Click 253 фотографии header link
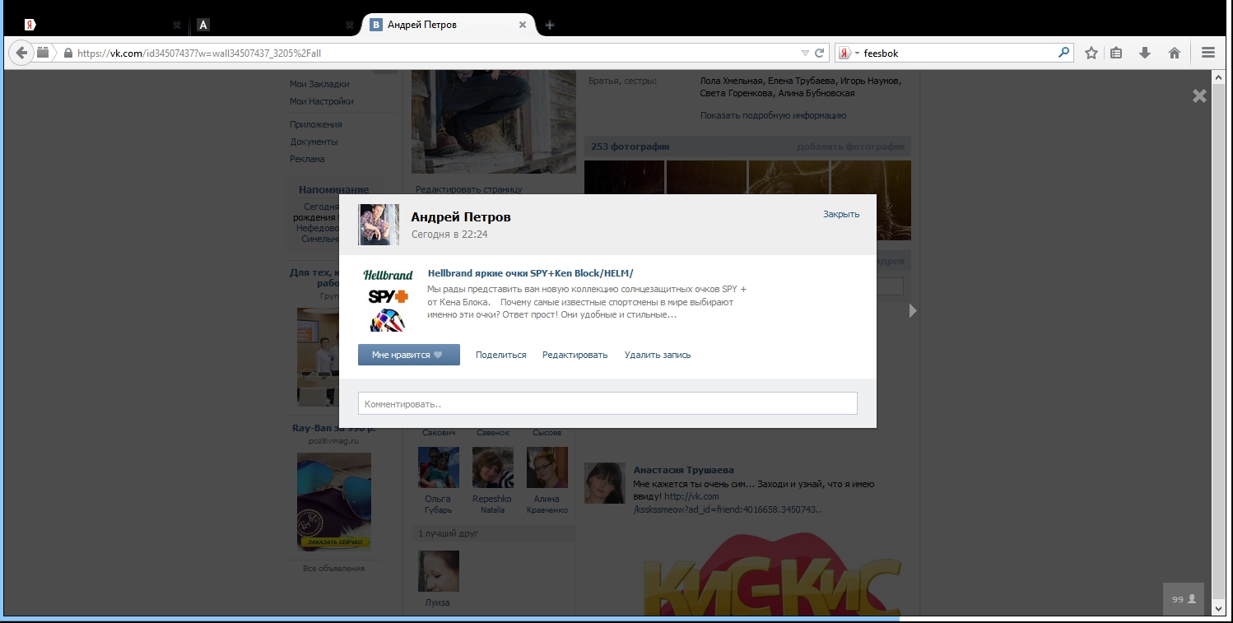 [630, 146]
